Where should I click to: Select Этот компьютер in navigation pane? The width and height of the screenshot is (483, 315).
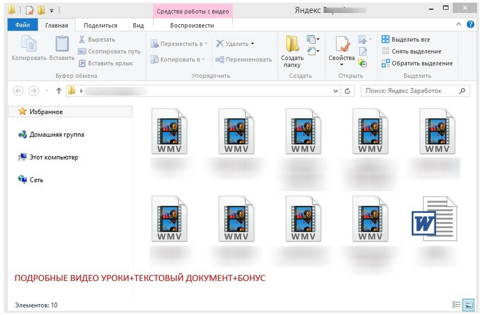[x=48, y=157]
